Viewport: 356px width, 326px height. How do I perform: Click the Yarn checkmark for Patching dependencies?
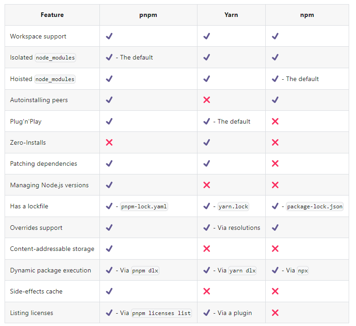click(207, 163)
